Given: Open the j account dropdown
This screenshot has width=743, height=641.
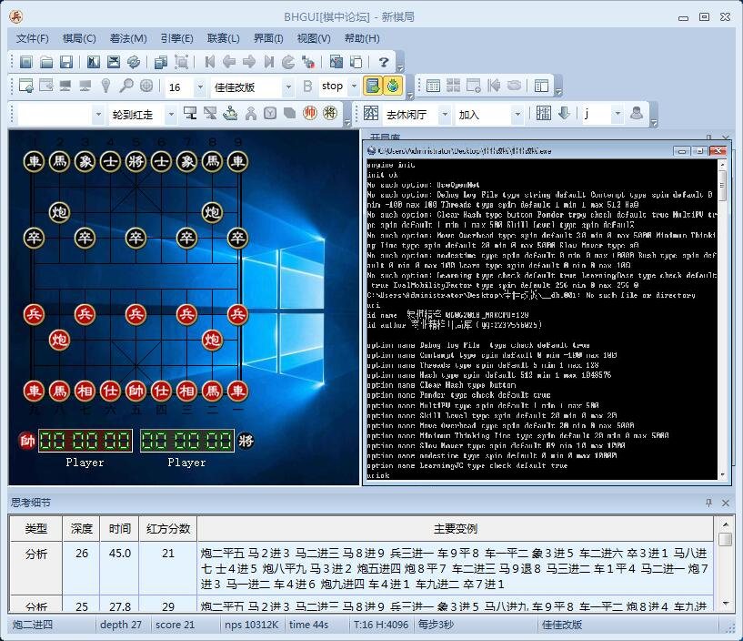Looking at the screenshot, I should pyautogui.click(x=617, y=115).
